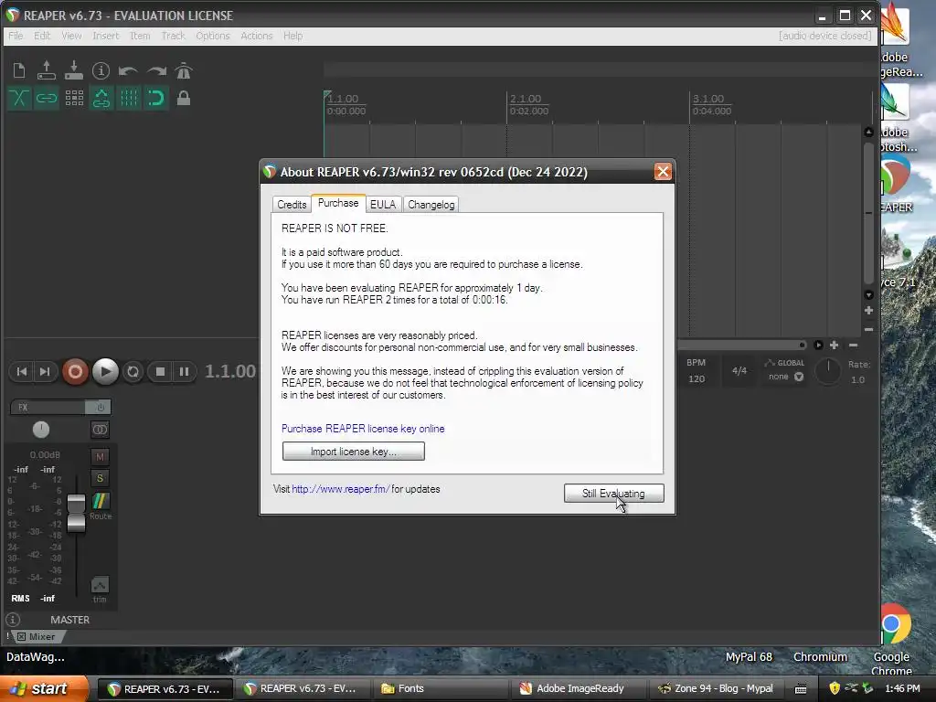936x702 pixels.
Task: Click the Play transport button
Action: pos(105,372)
